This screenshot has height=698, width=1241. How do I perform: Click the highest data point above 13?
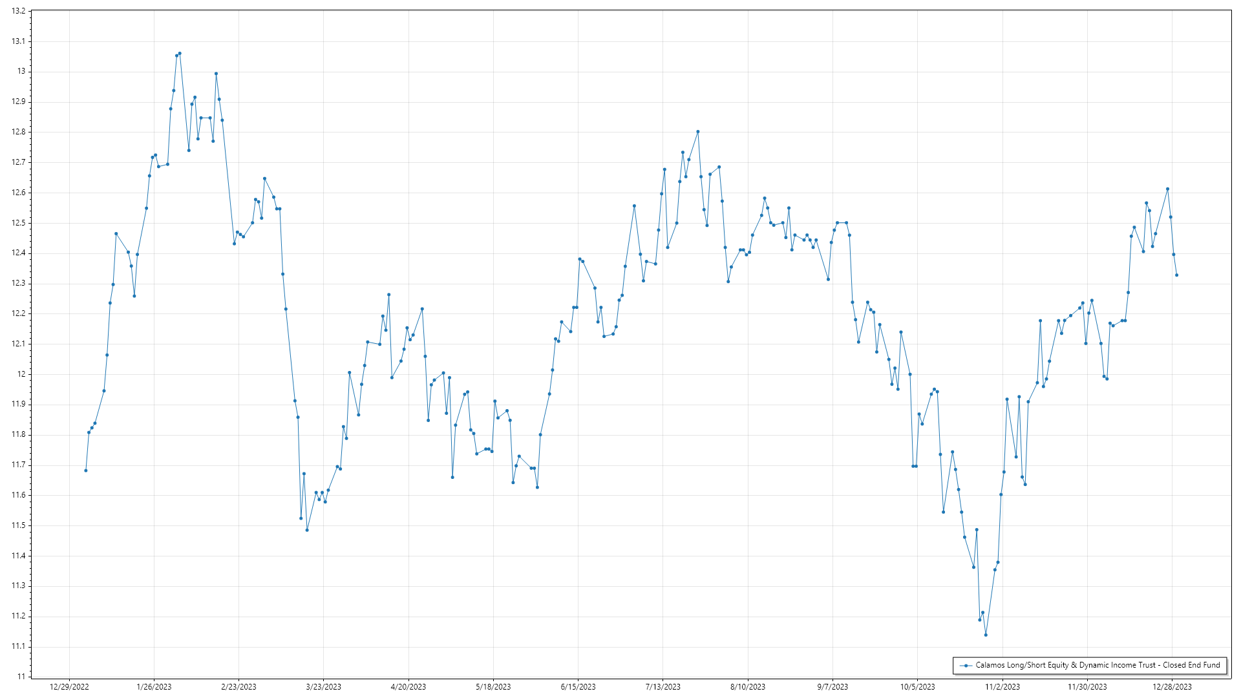coord(180,53)
